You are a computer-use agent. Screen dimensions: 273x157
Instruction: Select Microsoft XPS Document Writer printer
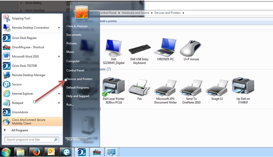click(165, 92)
